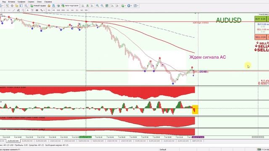Show the Terminal panel icon

click(x=21, y=5)
